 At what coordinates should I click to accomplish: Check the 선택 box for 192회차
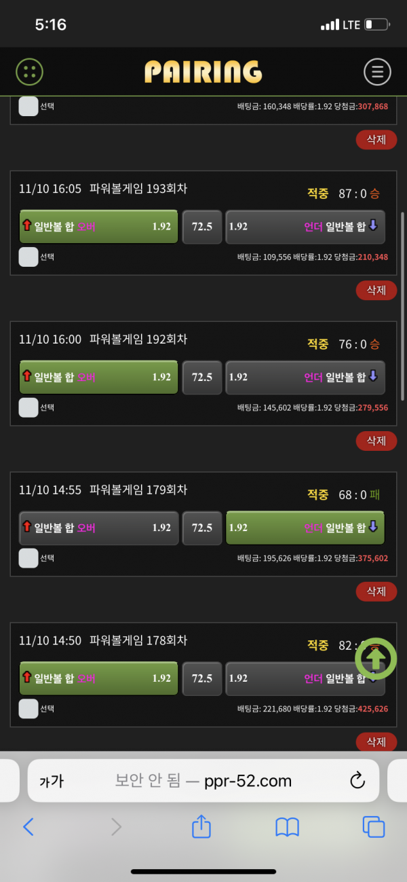(x=28, y=407)
